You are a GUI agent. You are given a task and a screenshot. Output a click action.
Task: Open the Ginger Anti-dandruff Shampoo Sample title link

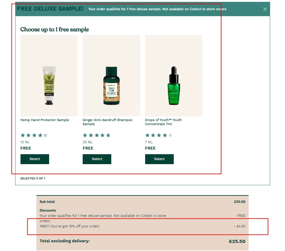(x=108, y=122)
